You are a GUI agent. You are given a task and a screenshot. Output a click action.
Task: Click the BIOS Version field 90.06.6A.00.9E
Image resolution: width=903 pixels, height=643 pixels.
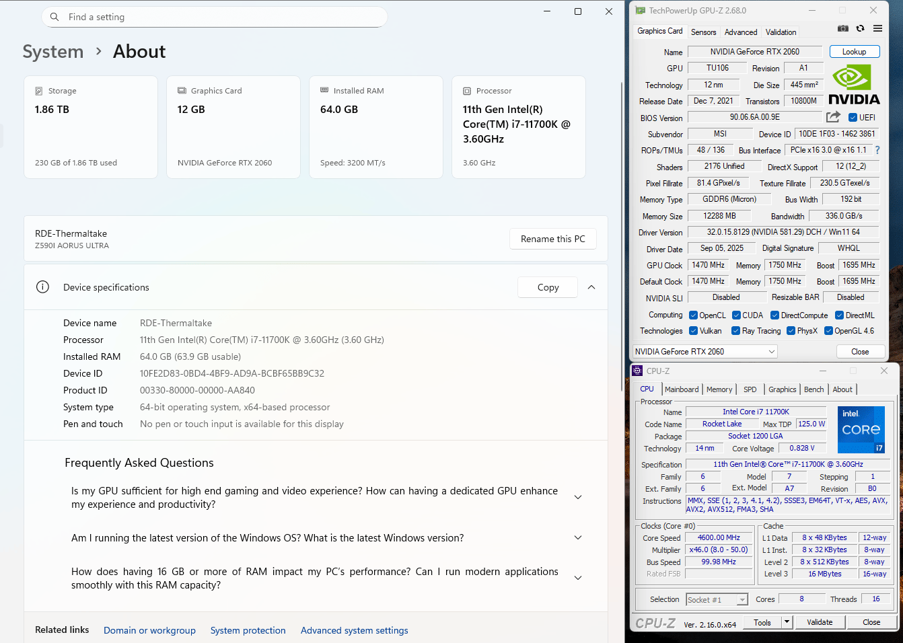point(755,117)
